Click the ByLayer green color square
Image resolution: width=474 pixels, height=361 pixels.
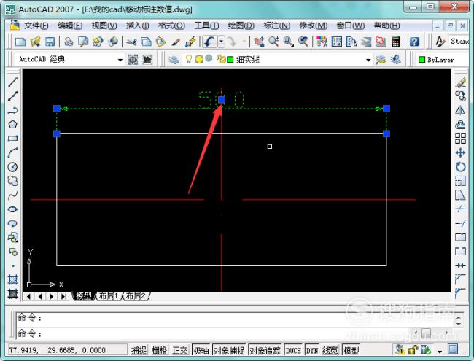pos(421,60)
